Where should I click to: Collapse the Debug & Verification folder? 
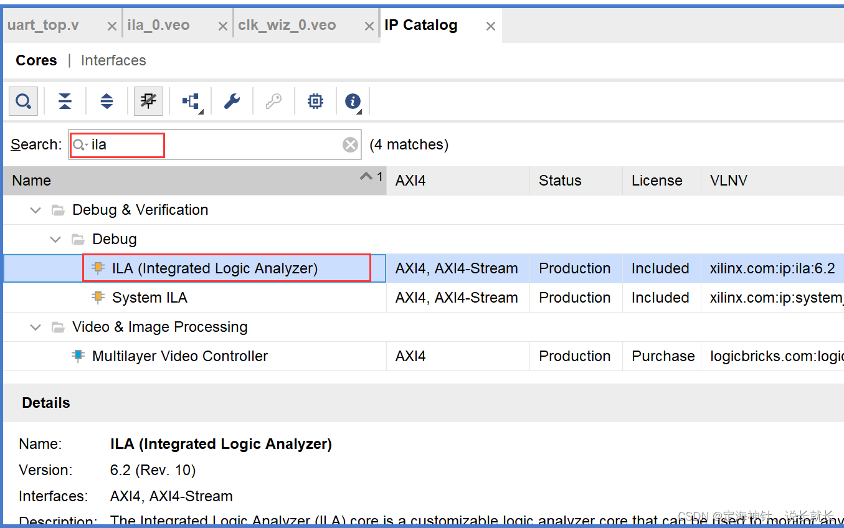pos(36,210)
